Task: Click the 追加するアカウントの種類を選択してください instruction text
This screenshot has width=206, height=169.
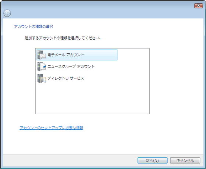Action: click(x=63, y=38)
